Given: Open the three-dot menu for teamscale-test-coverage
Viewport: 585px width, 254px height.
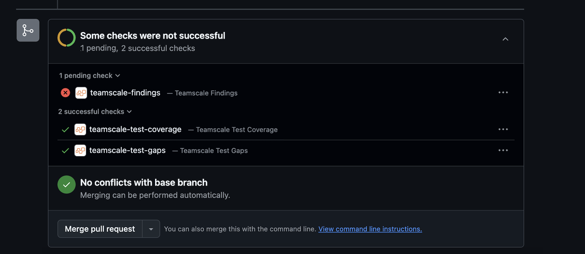Looking at the screenshot, I should point(503,129).
